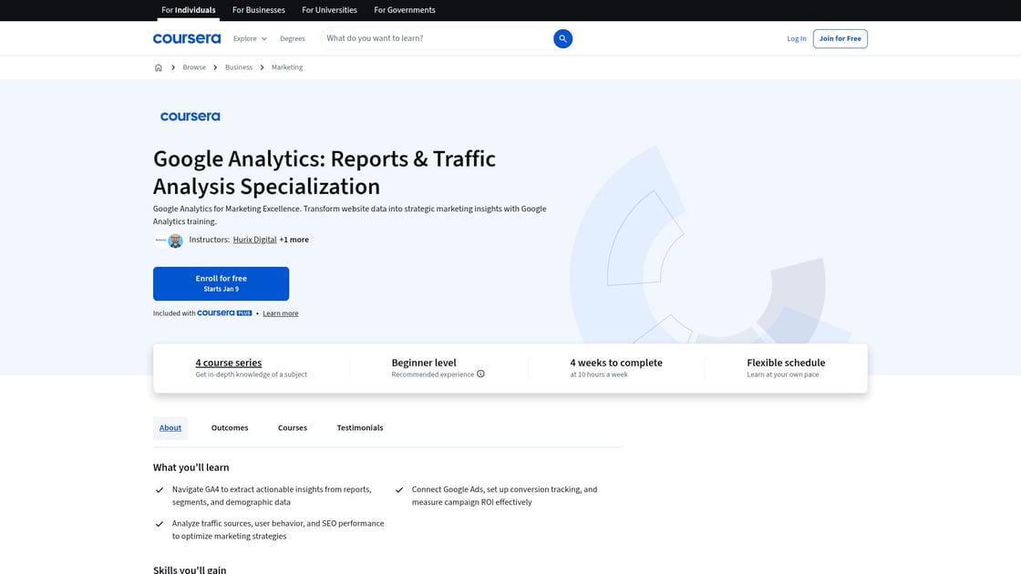Click the Enroll for free button
Screen dimensions: 1021x574
(221, 283)
